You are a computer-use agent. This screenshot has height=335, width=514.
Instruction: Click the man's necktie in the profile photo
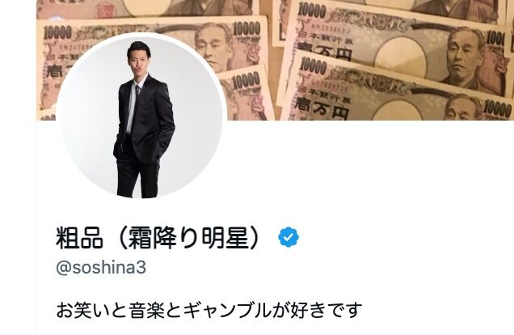coord(137,92)
